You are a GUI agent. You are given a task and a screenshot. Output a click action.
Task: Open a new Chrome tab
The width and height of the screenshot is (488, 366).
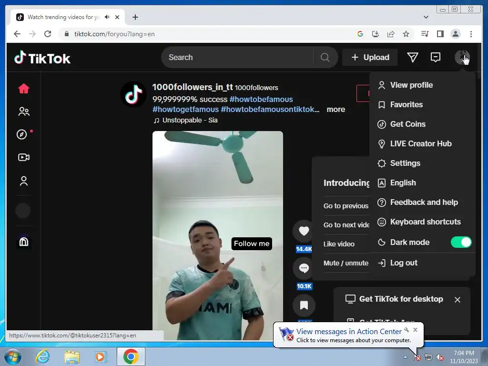click(x=135, y=17)
